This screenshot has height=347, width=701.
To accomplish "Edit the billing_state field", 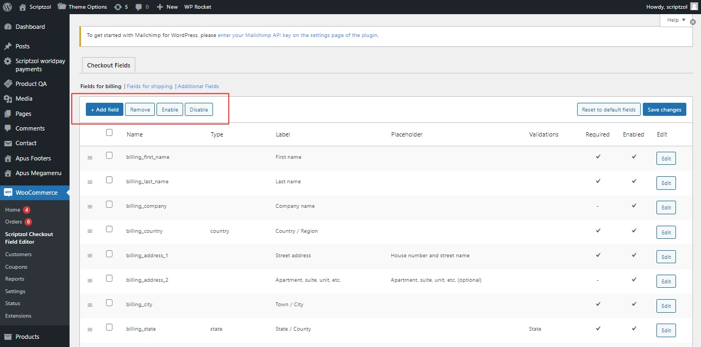I will [666, 330].
